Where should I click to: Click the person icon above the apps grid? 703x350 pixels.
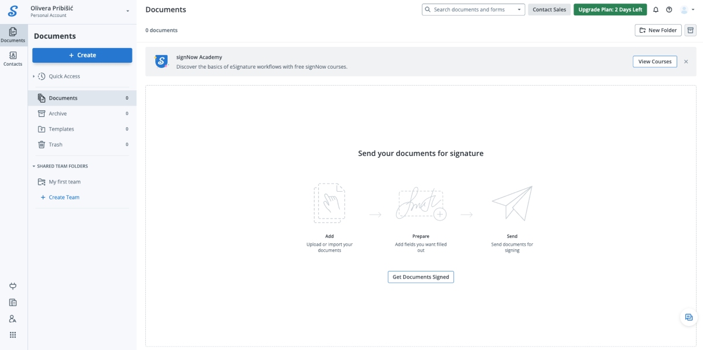[13, 319]
